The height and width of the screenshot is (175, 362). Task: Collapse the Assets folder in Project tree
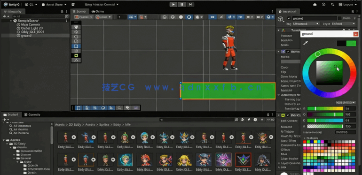click(x=4, y=140)
